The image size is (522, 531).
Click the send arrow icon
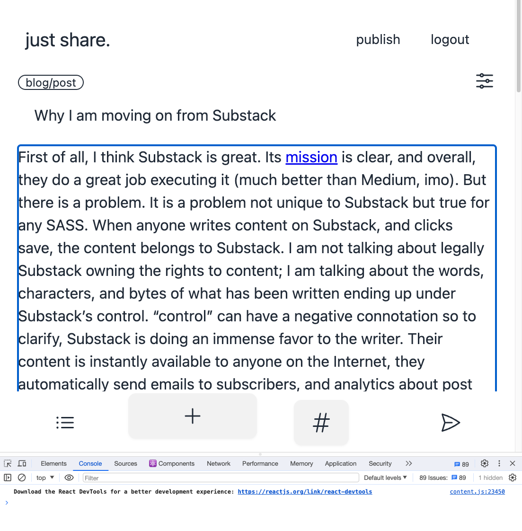(x=451, y=423)
